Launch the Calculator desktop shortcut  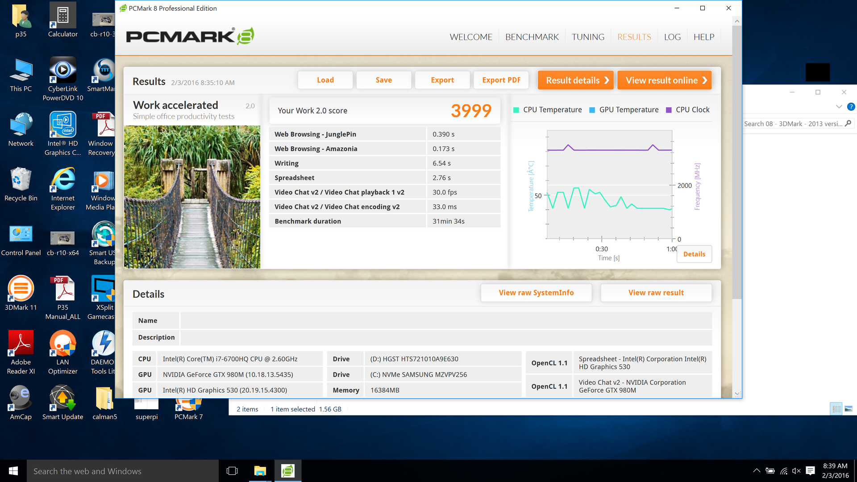click(x=62, y=20)
